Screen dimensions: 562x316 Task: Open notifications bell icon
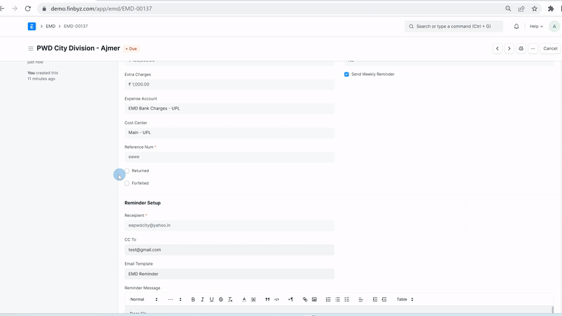(516, 26)
